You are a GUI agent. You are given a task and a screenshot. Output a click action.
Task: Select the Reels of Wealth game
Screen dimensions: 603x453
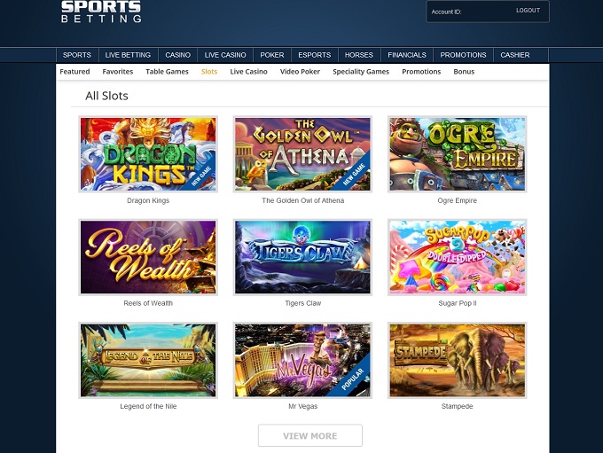point(148,257)
